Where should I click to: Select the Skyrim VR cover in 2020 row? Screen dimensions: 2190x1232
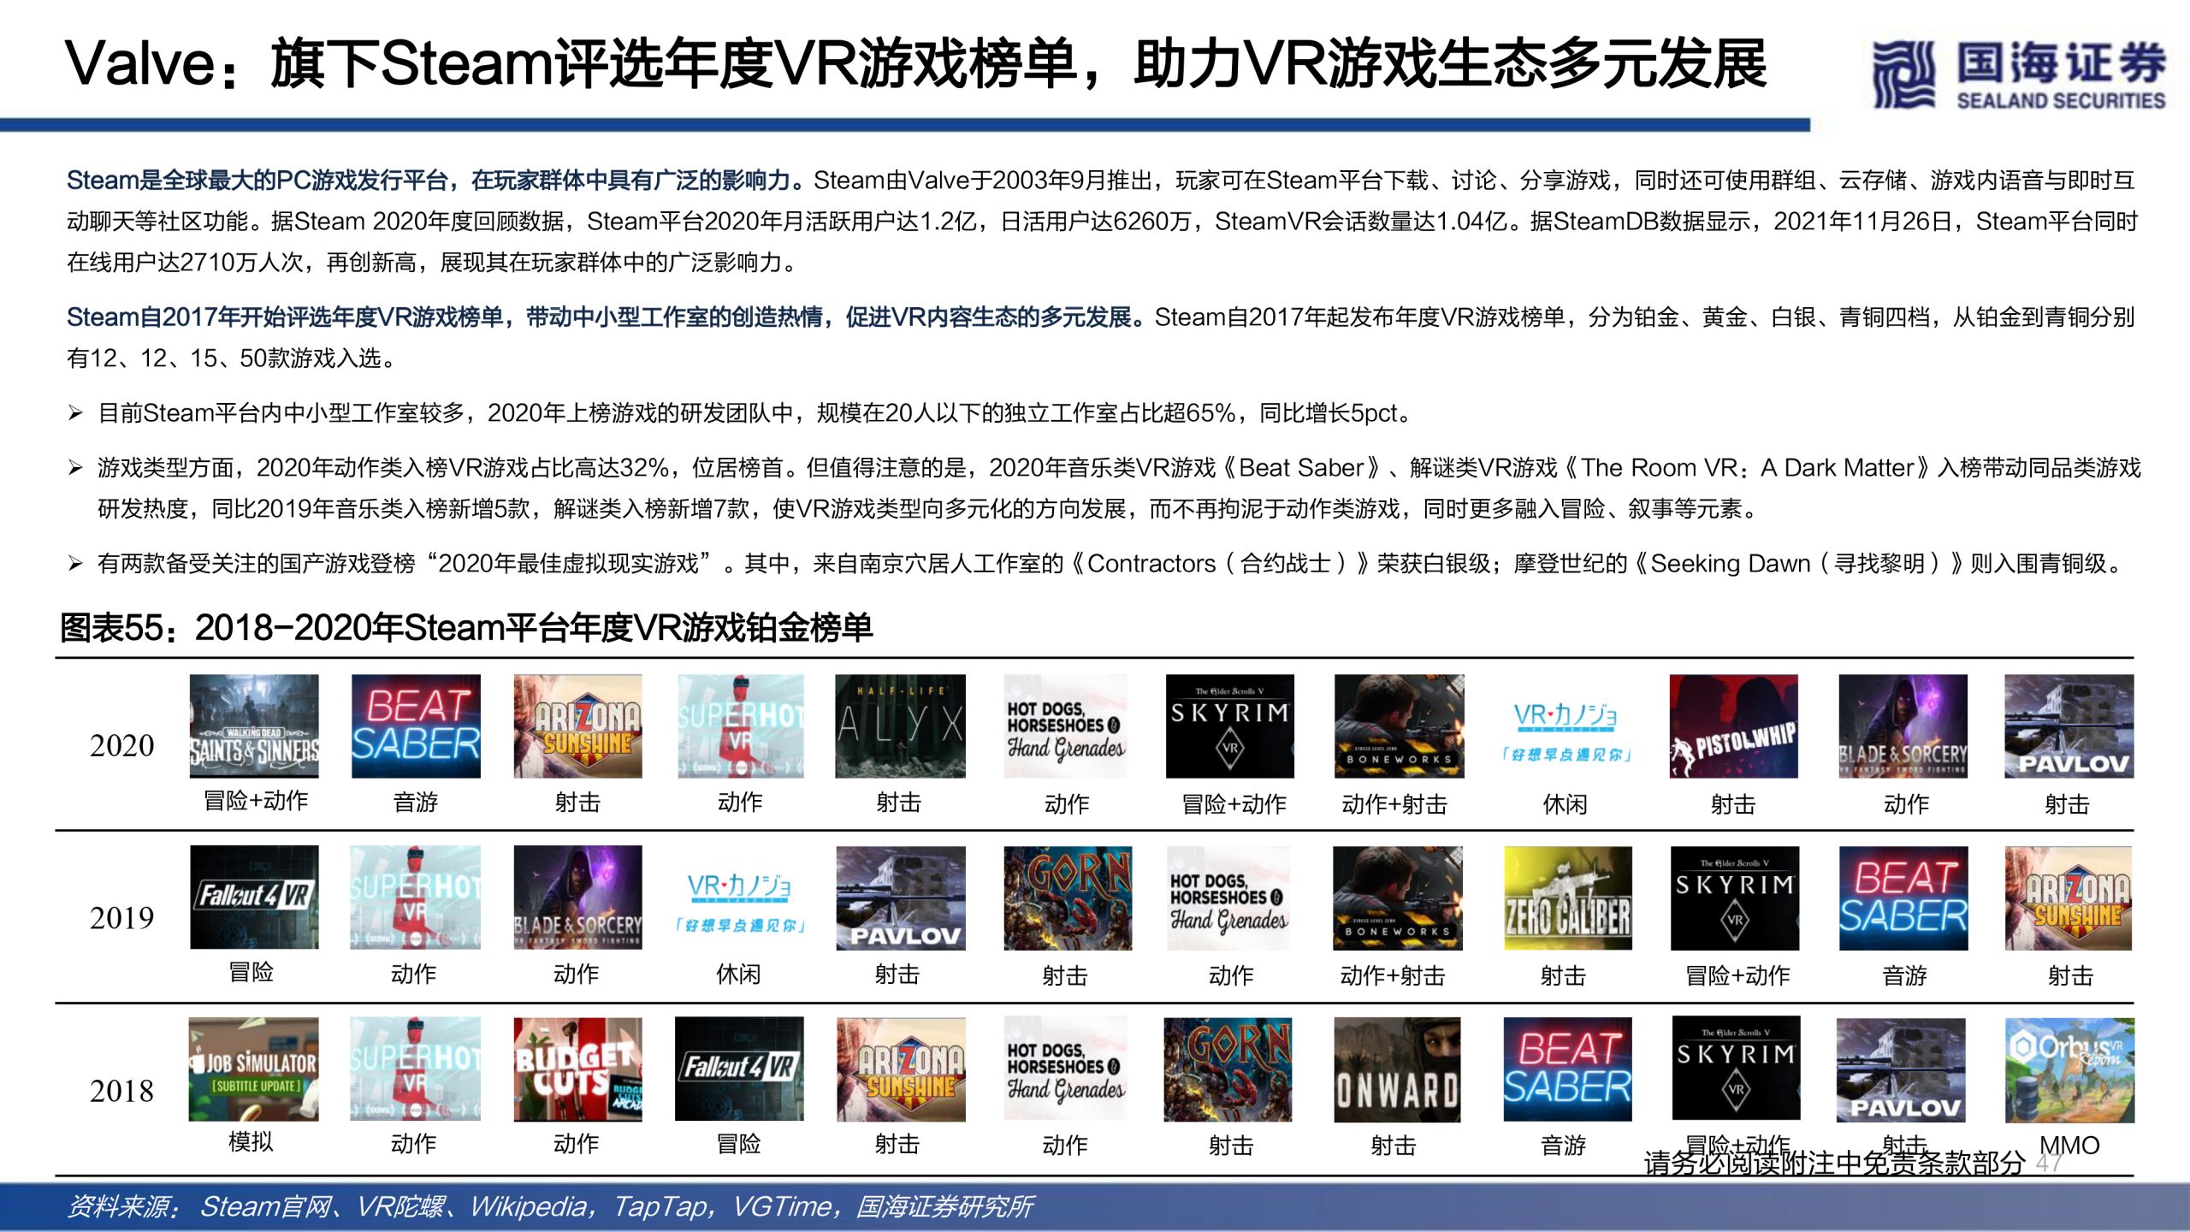(1230, 726)
